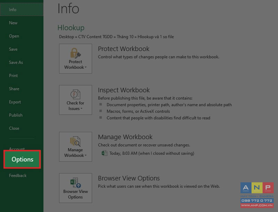Open the Share page
The height and width of the screenshot is (212, 278).
click(14, 89)
